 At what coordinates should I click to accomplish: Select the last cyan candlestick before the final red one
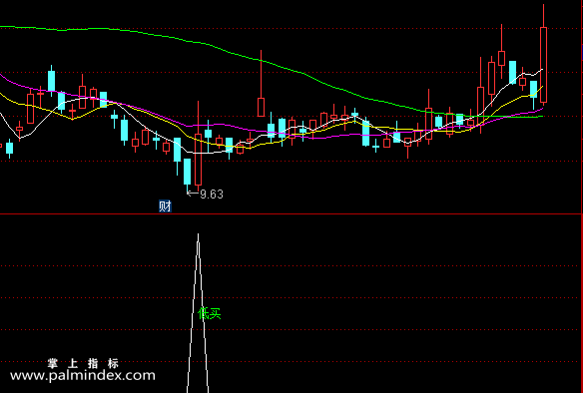pos(533,90)
